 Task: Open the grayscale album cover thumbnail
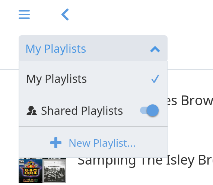[54, 171]
